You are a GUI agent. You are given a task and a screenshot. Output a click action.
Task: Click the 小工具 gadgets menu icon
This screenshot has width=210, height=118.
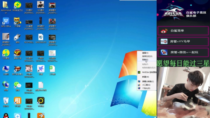(x=139, y=85)
